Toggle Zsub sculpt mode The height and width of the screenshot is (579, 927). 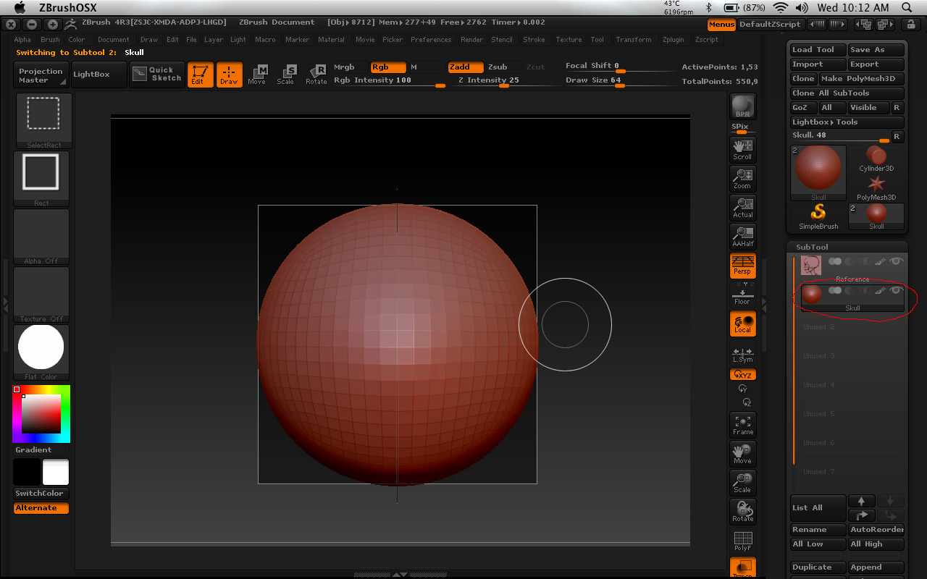click(498, 67)
